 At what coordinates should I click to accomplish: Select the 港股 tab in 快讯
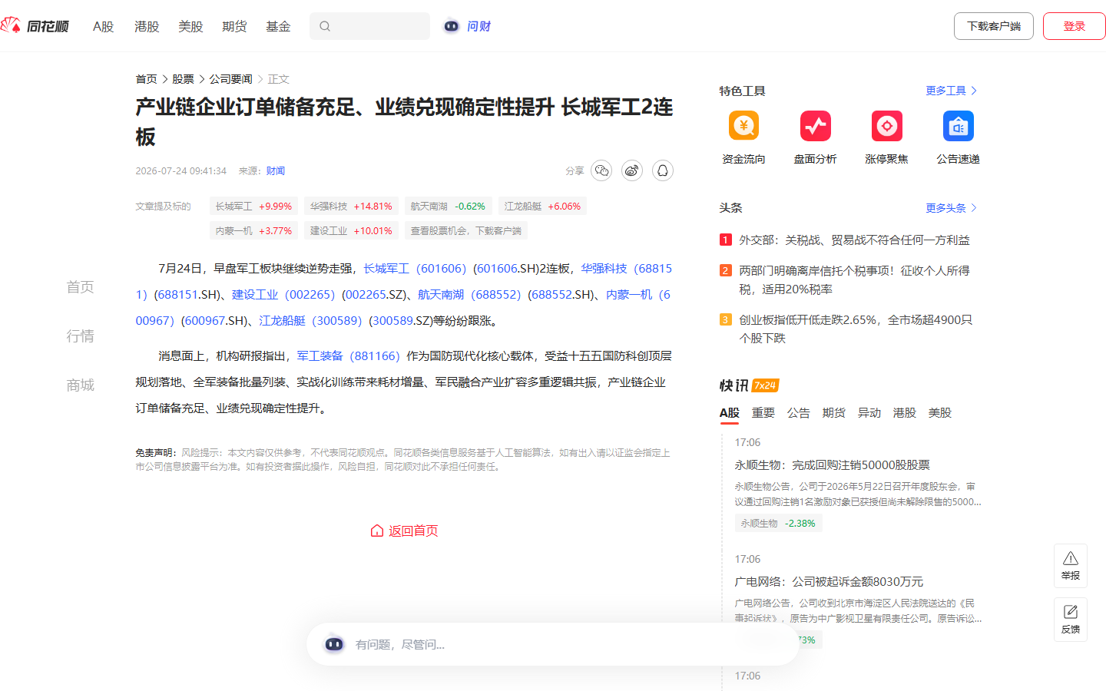tap(905, 413)
